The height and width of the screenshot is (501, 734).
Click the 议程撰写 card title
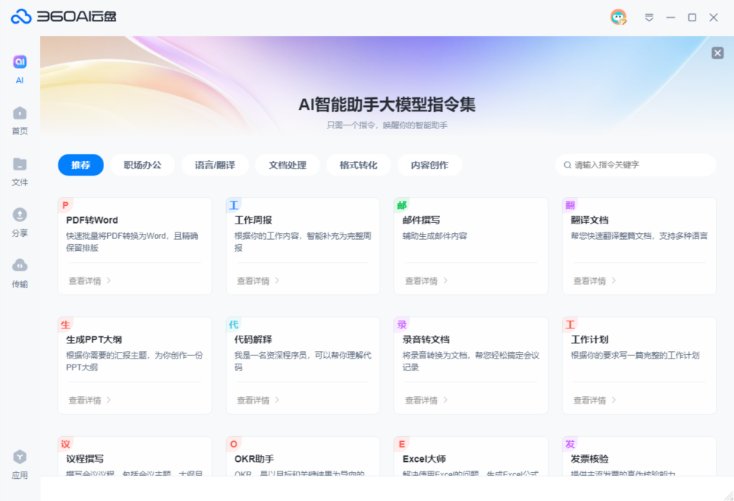pyautogui.click(x=85, y=459)
